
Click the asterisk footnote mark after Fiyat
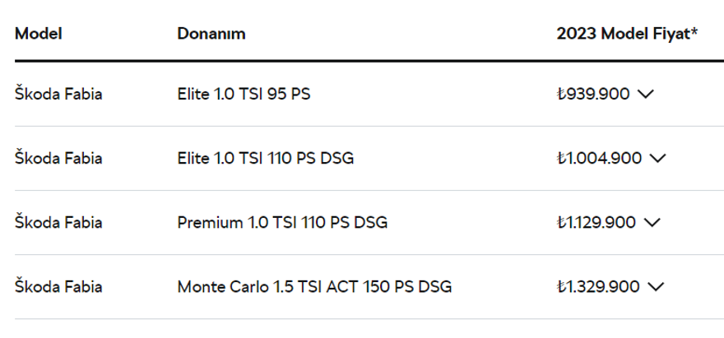point(695,32)
